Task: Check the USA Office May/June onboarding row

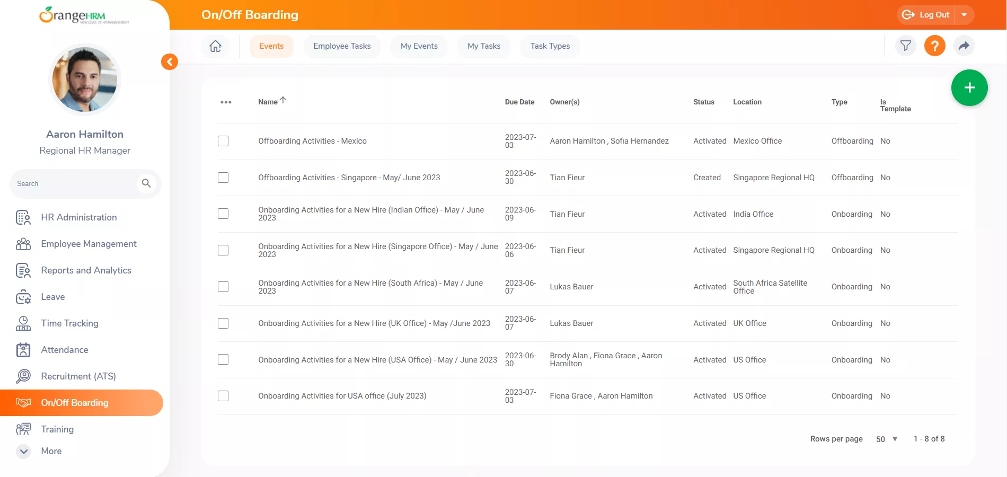Action: 223,359
